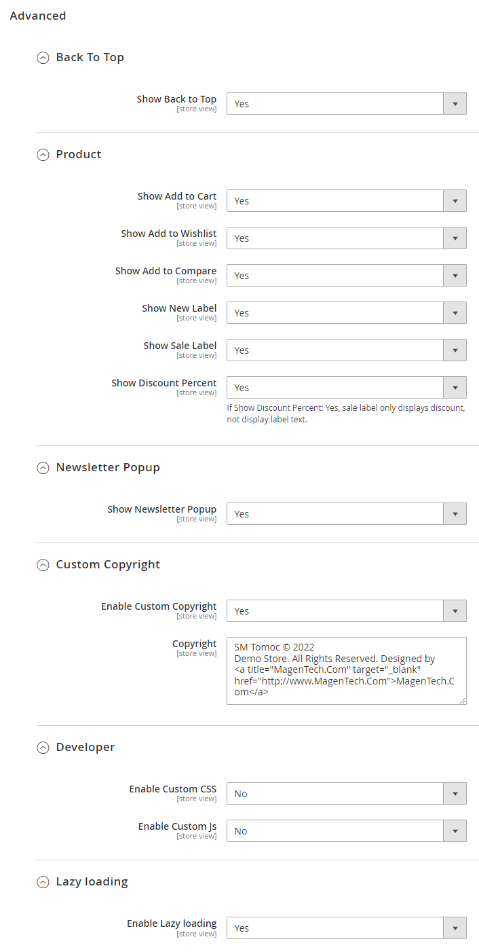
Task: Click the Show Discount Percent dropdown arrow
Action: click(x=455, y=388)
